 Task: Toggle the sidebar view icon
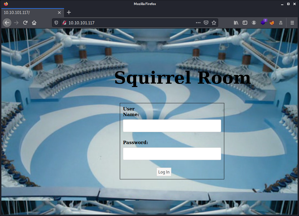(245, 23)
